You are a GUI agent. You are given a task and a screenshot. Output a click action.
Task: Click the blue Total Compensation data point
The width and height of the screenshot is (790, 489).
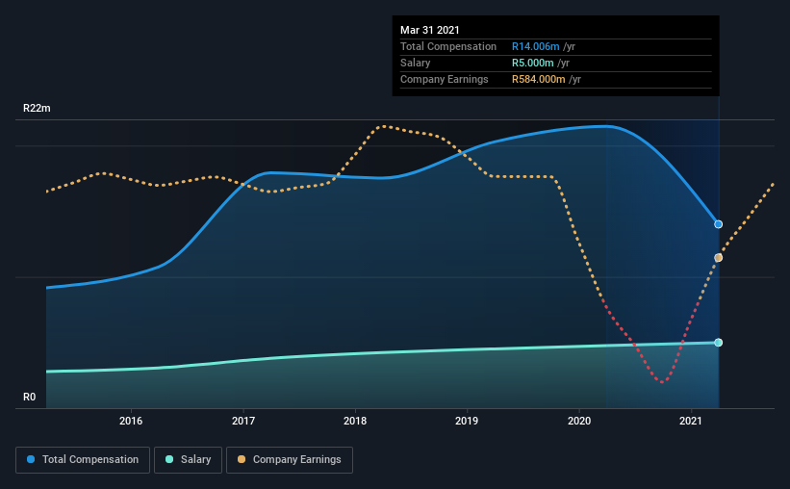pyautogui.click(x=719, y=224)
